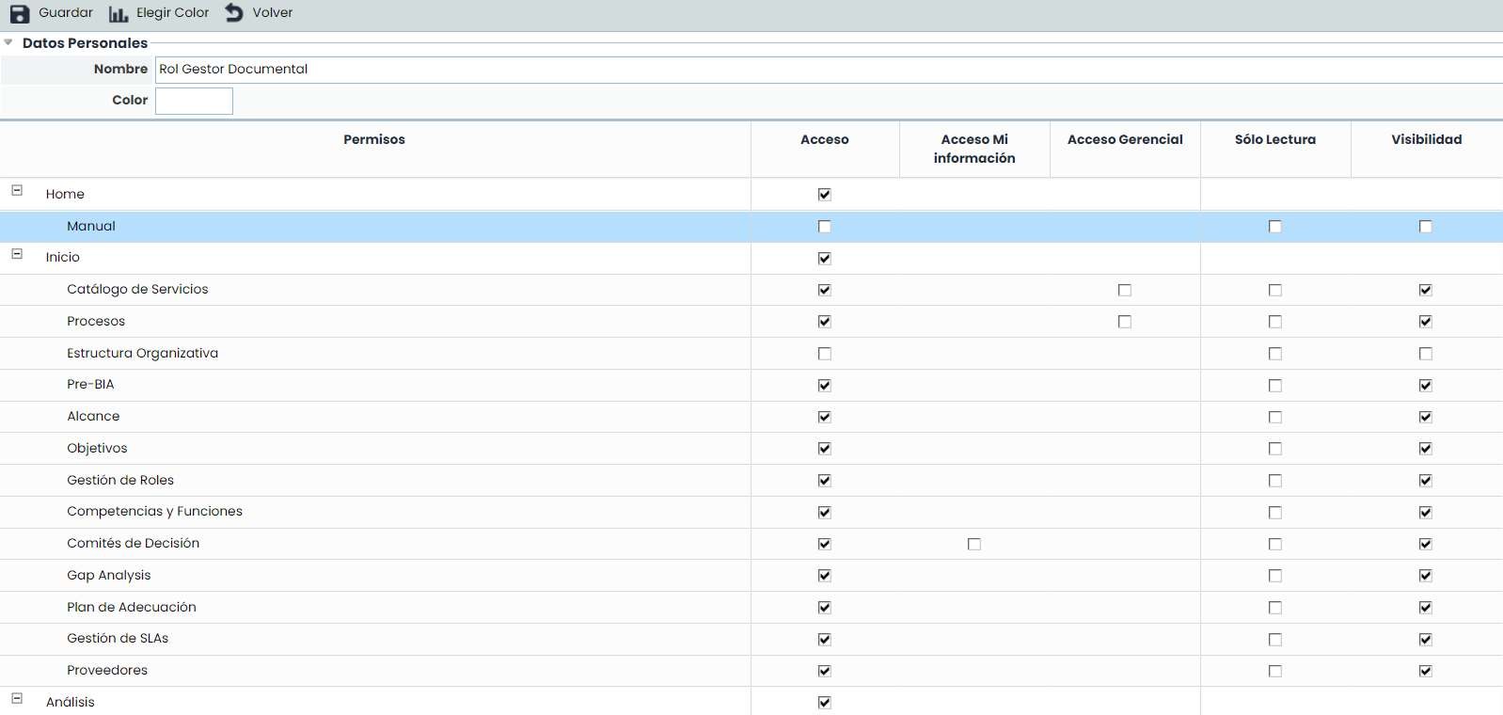This screenshot has height=715, width=1503.
Task: Enable Sólo Lectura for Pre-BIA
Action: click(x=1275, y=386)
